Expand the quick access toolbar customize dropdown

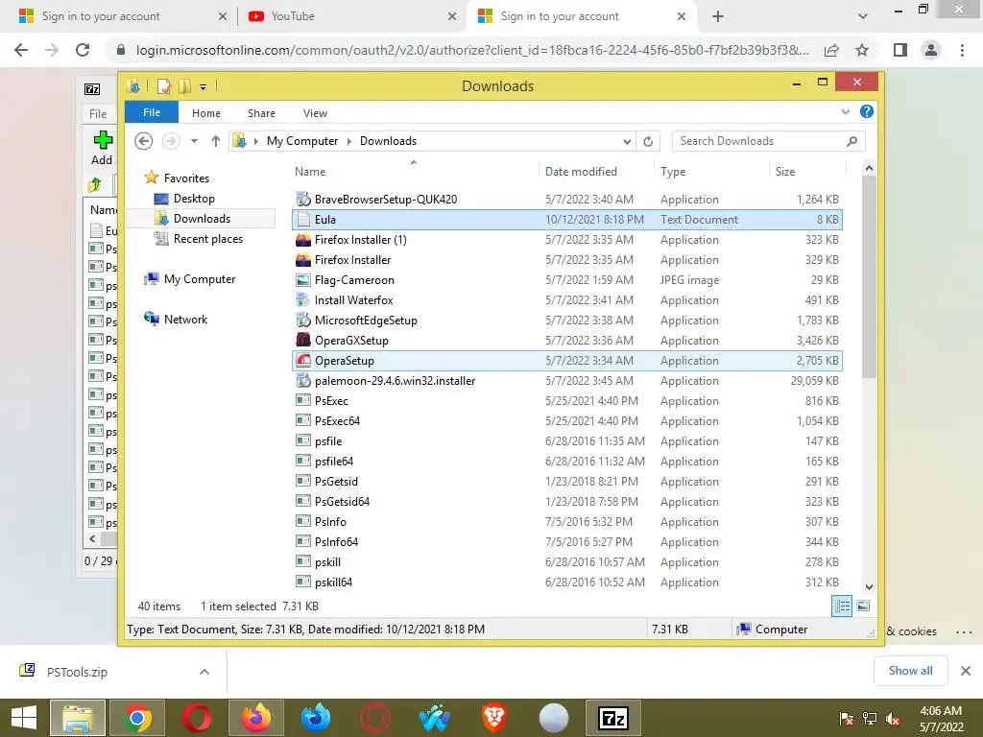(204, 87)
